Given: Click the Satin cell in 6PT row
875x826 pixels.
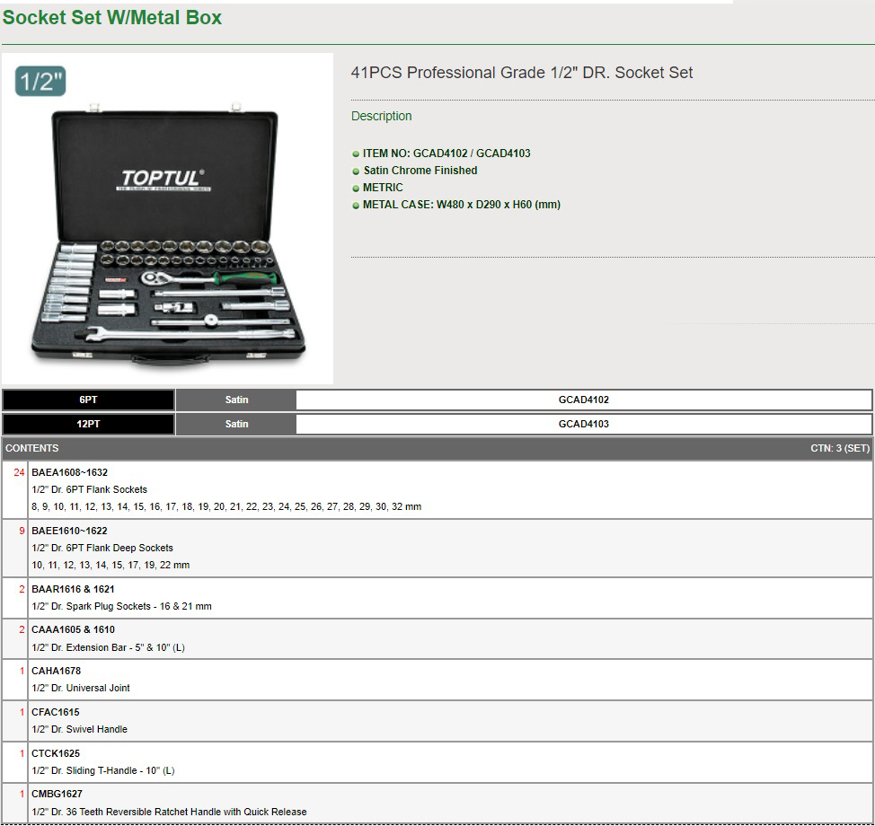Looking at the screenshot, I should pos(236,400).
